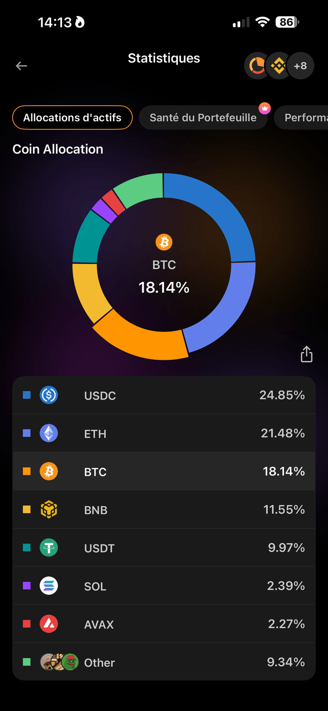Tap the BNB coin icon
The height and width of the screenshot is (711, 328).
49,510
